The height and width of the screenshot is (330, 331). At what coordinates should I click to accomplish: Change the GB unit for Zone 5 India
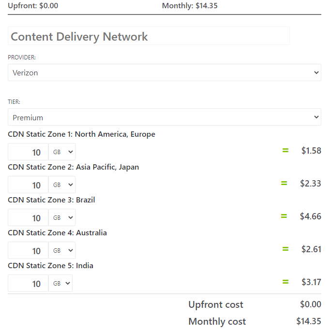tap(60, 283)
